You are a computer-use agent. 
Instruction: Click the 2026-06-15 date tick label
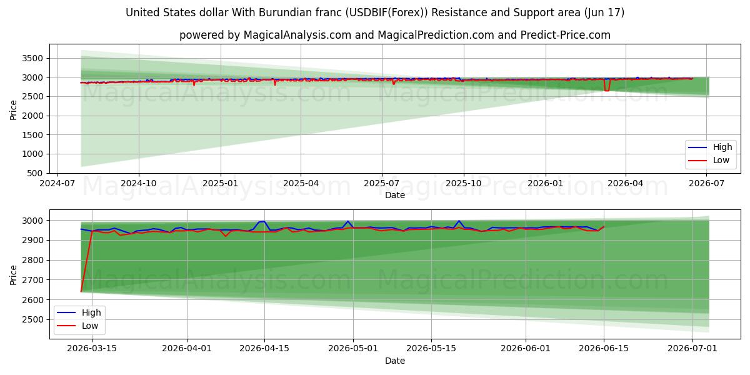click(603, 349)
